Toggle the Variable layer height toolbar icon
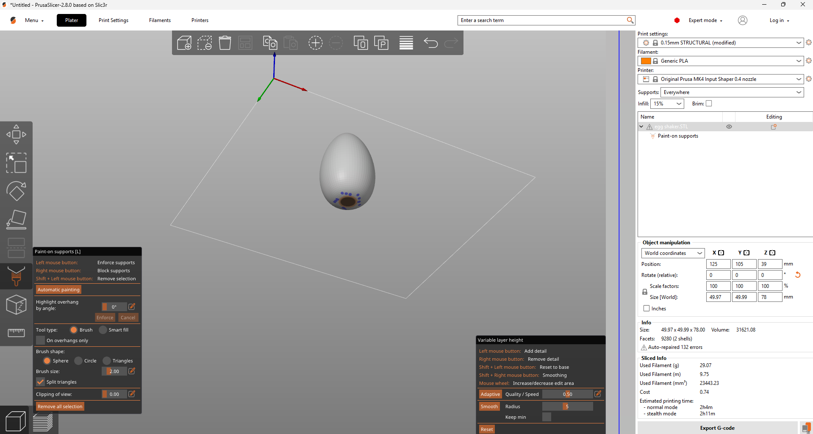This screenshot has height=434, width=813. [x=406, y=43]
